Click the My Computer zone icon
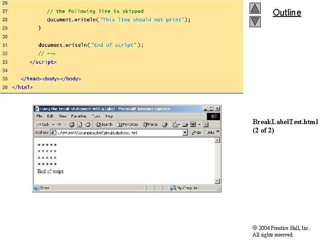Image resolution: width=322 pixels, height=241 pixels. (x=173, y=188)
